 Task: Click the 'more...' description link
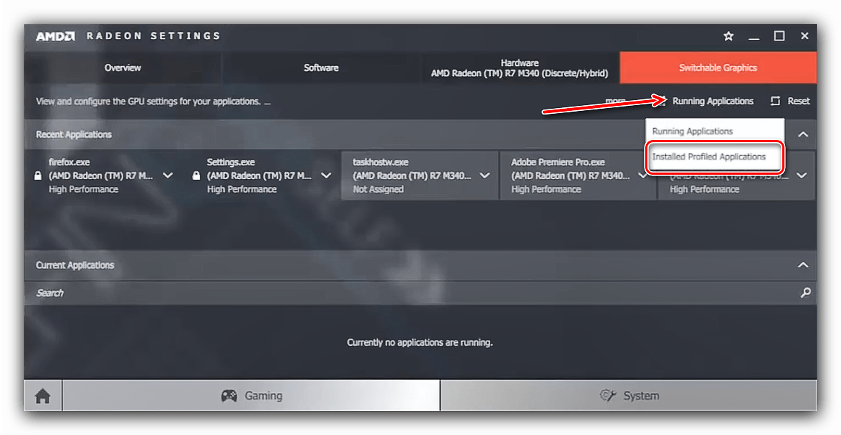pos(616,101)
